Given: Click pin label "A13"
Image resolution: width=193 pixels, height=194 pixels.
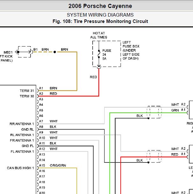Looking at the screenshot, I should (x=42, y=154).
